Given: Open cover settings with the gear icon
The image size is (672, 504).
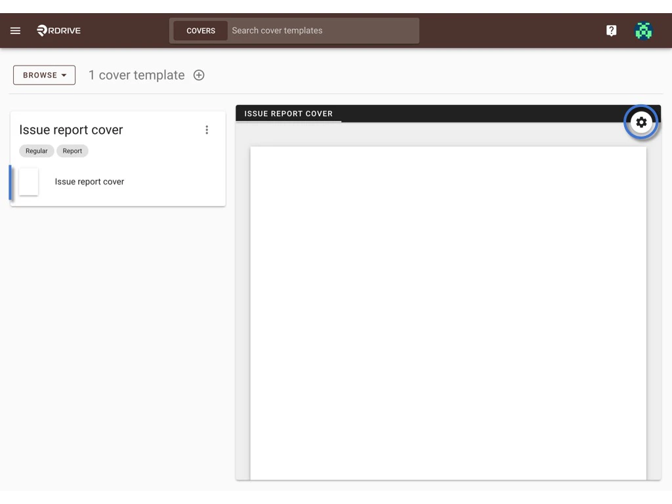Looking at the screenshot, I should (x=641, y=122).
